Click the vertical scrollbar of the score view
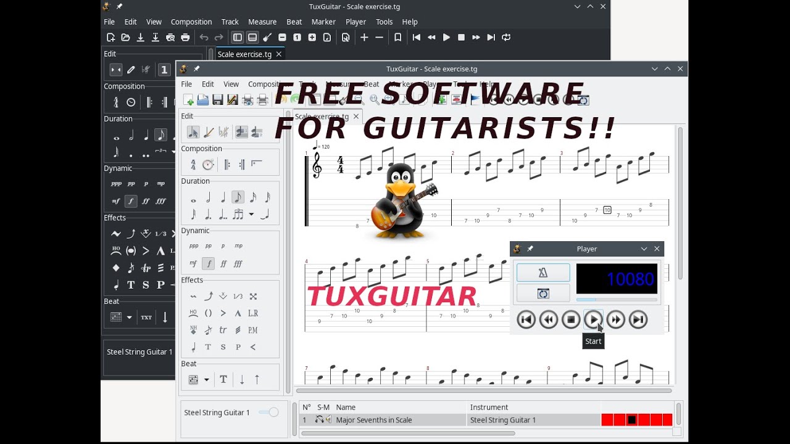790x444 pixels. (x=680, y=203)
